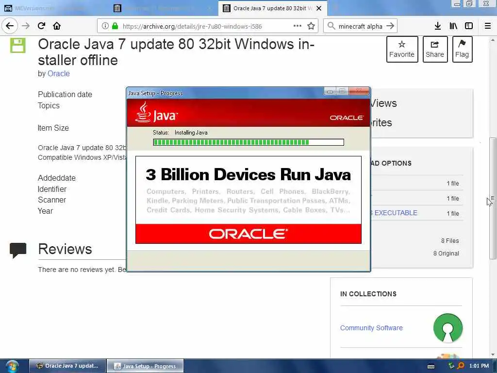The image size is (497, 373).
Task: Switch to the middle archive tab
Action: tap(163, 8)
